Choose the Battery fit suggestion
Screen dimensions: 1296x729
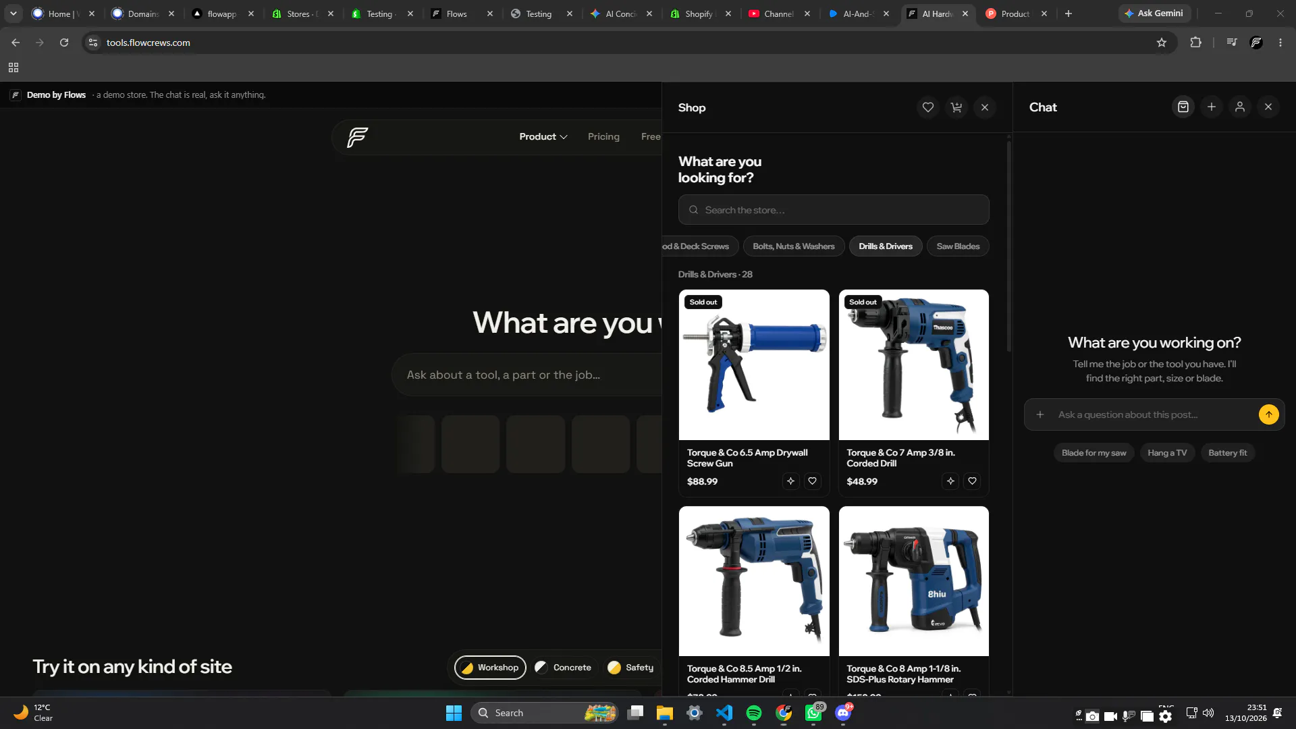[x=1227, y=453]
